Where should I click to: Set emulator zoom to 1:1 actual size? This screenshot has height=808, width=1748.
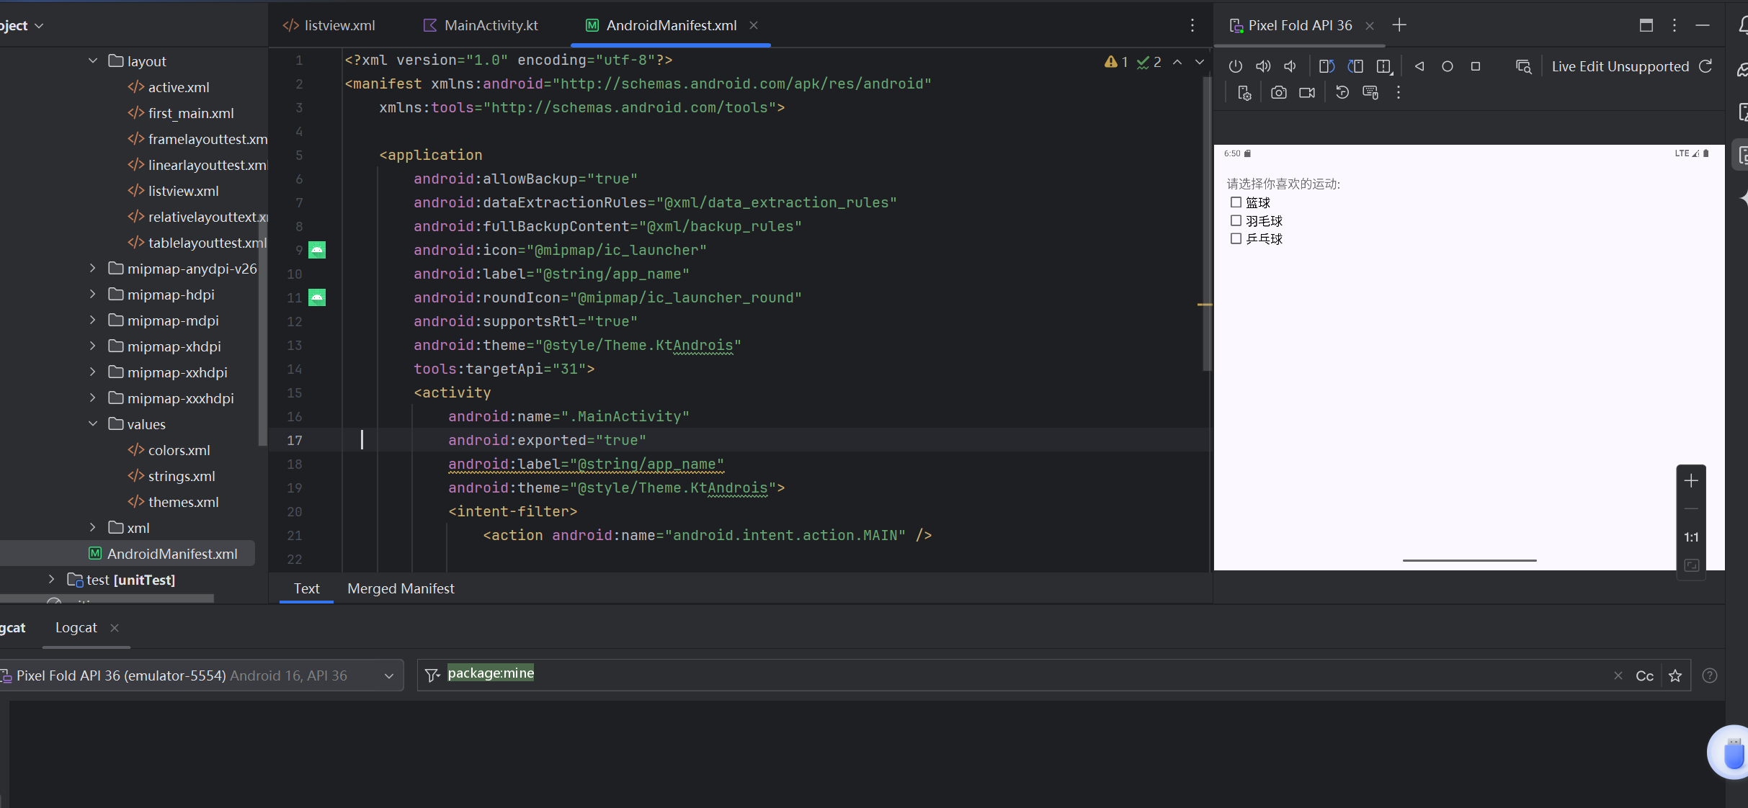(1691, 537)
